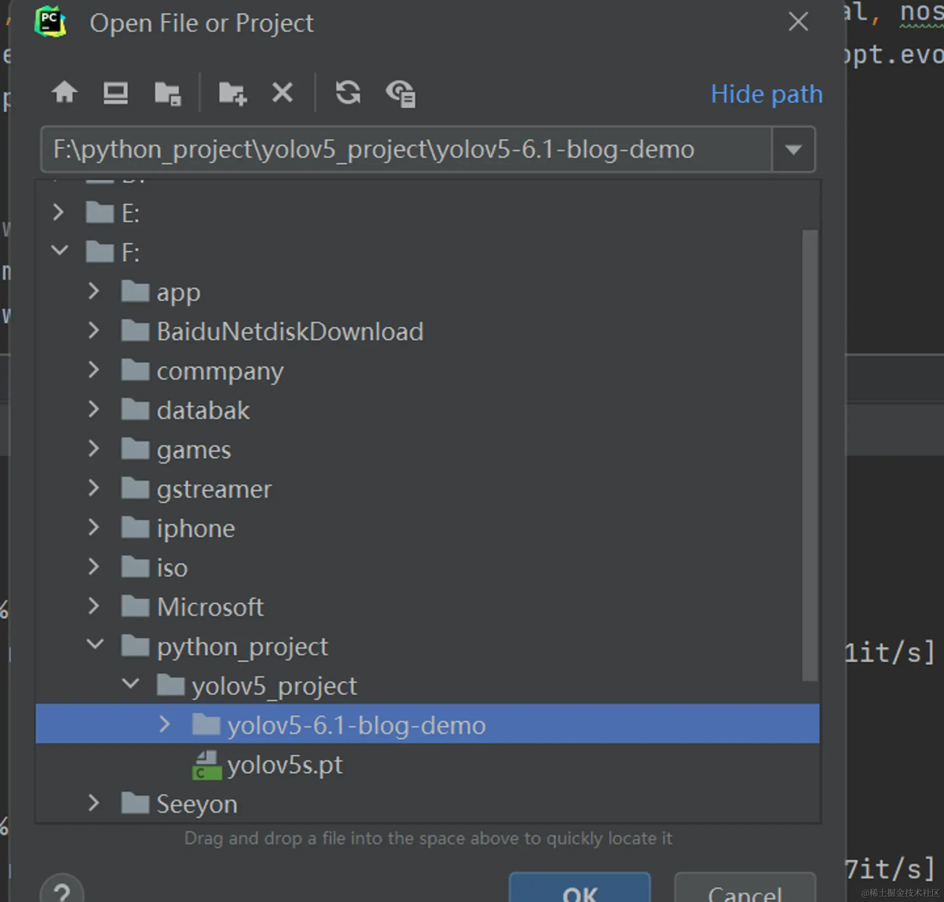
Task: Collapse the F: drive node
Action: pos(59,251)
